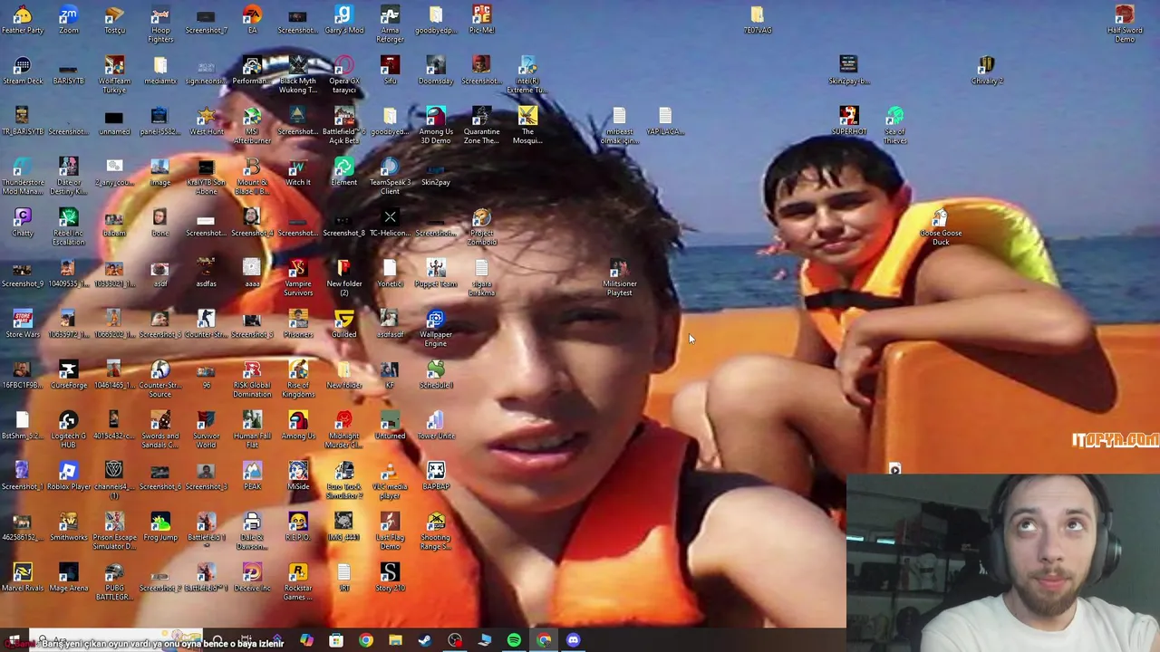The width and height of the screenshot is (1160, 652).
Task: Launch Wallpaper Engine from the desktop
Action: pyautogui.click(x=436, y=329)
